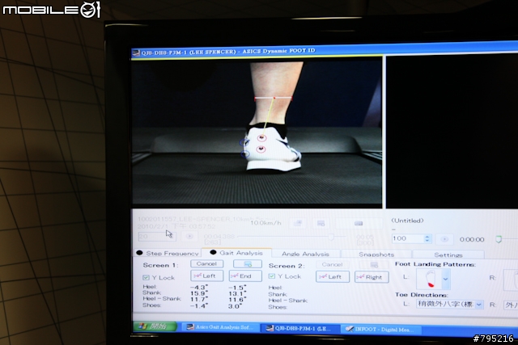Click the Screen 2 play button beside 0:00:00

[444, 239]
